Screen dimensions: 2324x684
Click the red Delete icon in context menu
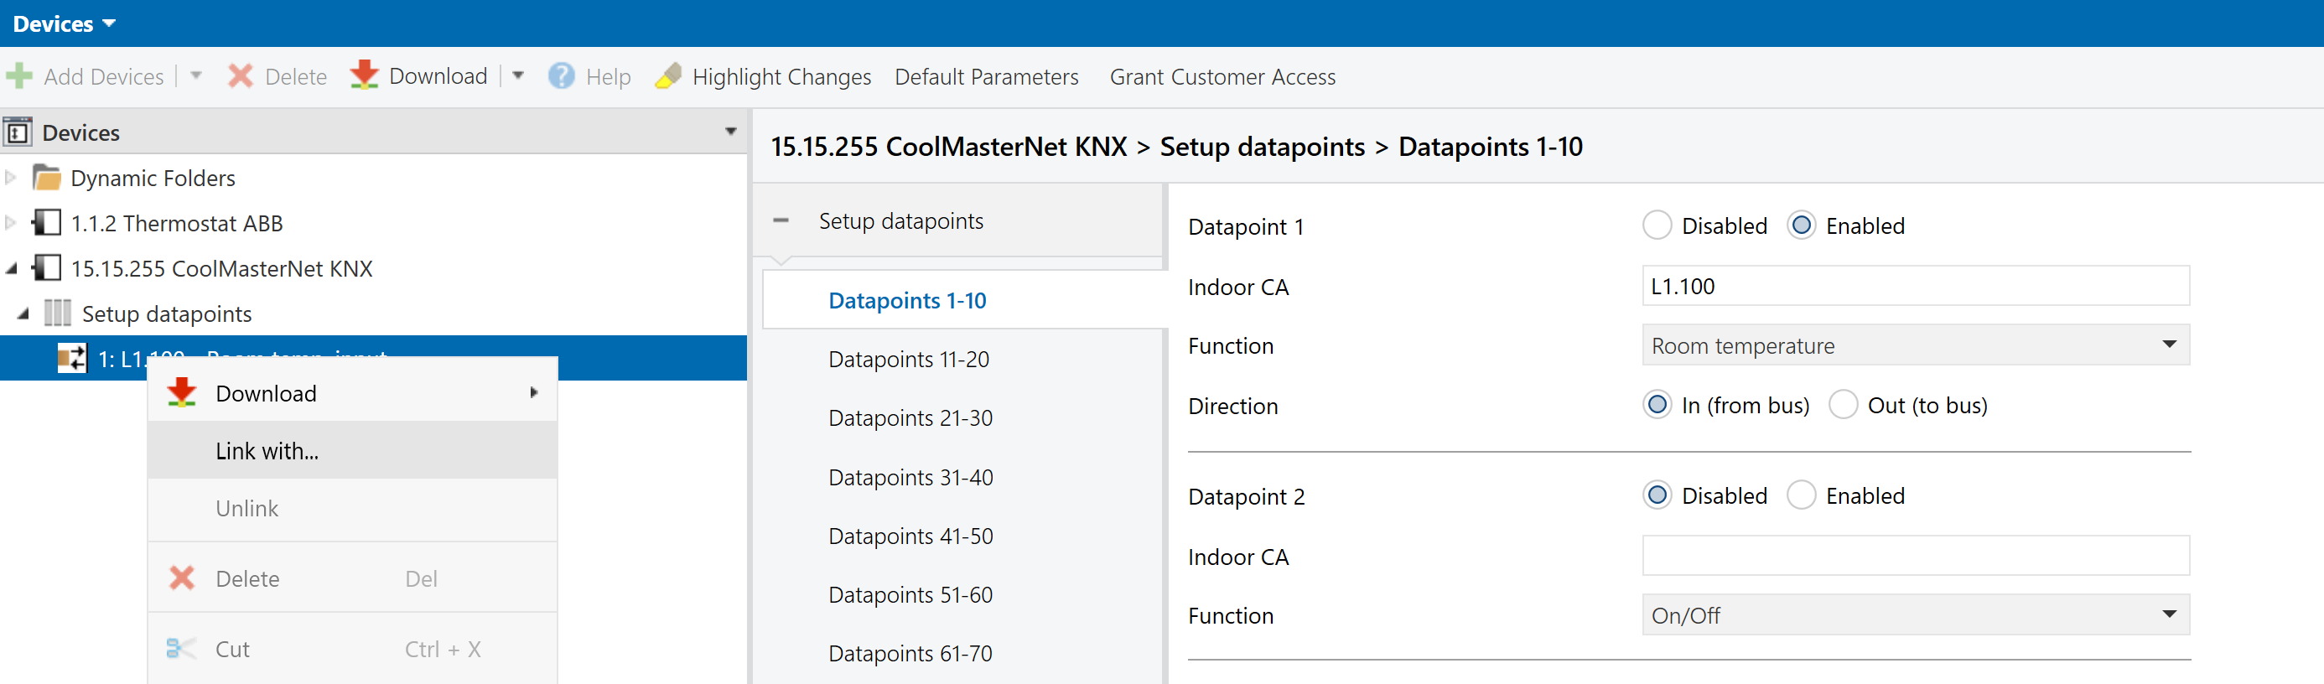click(x=181, y=578)
